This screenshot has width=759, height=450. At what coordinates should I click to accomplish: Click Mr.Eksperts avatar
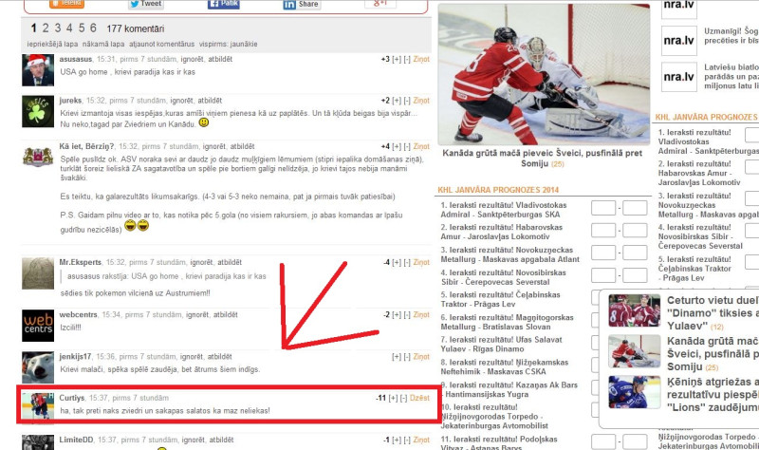point(38,273)
